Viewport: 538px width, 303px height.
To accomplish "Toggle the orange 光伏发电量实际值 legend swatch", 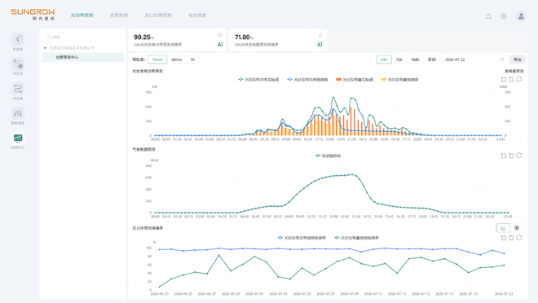I will click(338, 80).
